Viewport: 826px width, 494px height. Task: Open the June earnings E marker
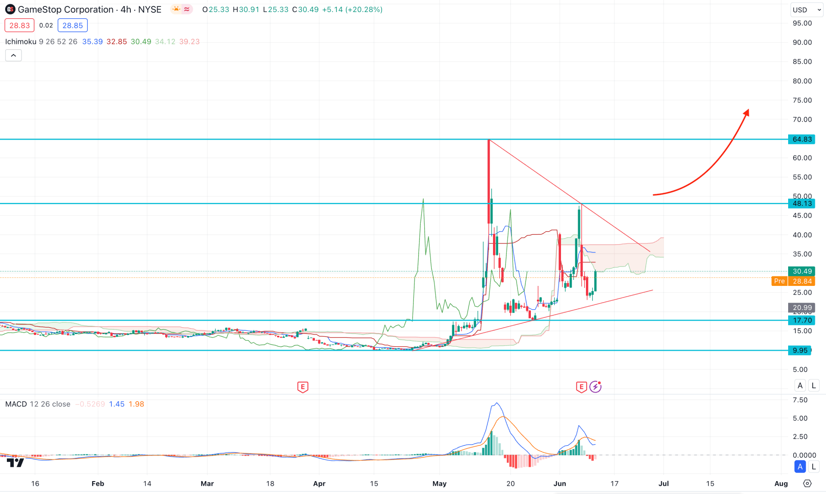[581, 387]
